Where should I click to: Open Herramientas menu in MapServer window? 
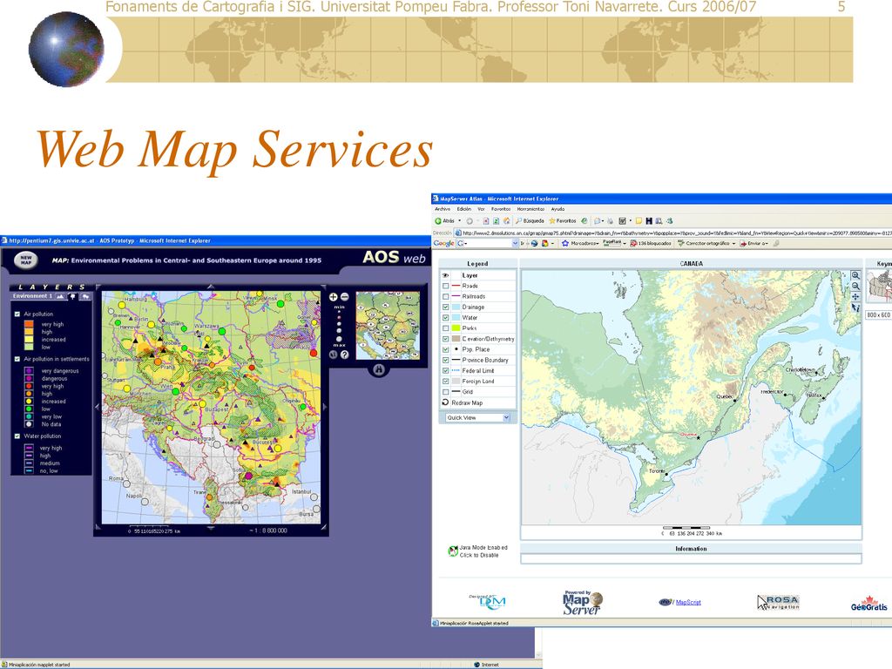(530, 209)
